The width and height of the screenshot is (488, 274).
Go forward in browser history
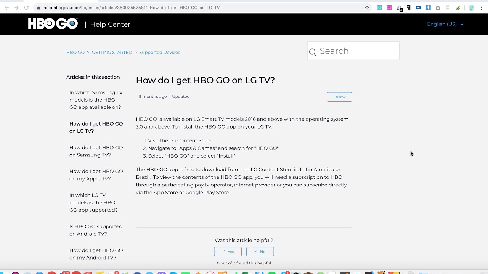coord(16,8)
